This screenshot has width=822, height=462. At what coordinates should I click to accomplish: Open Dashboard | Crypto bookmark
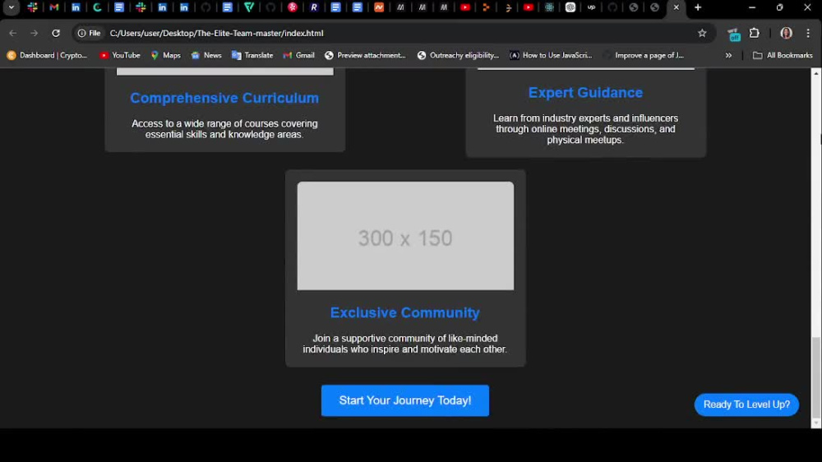[47, 55]
